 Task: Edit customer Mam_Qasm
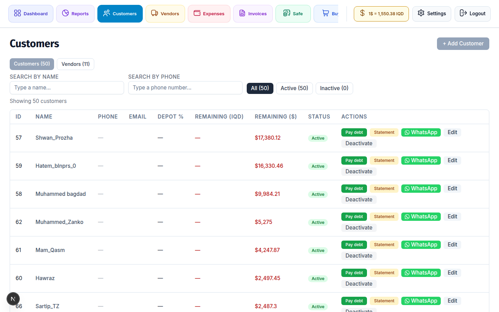(452, 245)
